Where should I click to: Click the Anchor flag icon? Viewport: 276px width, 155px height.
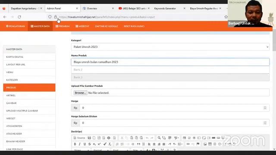point(198,144)
